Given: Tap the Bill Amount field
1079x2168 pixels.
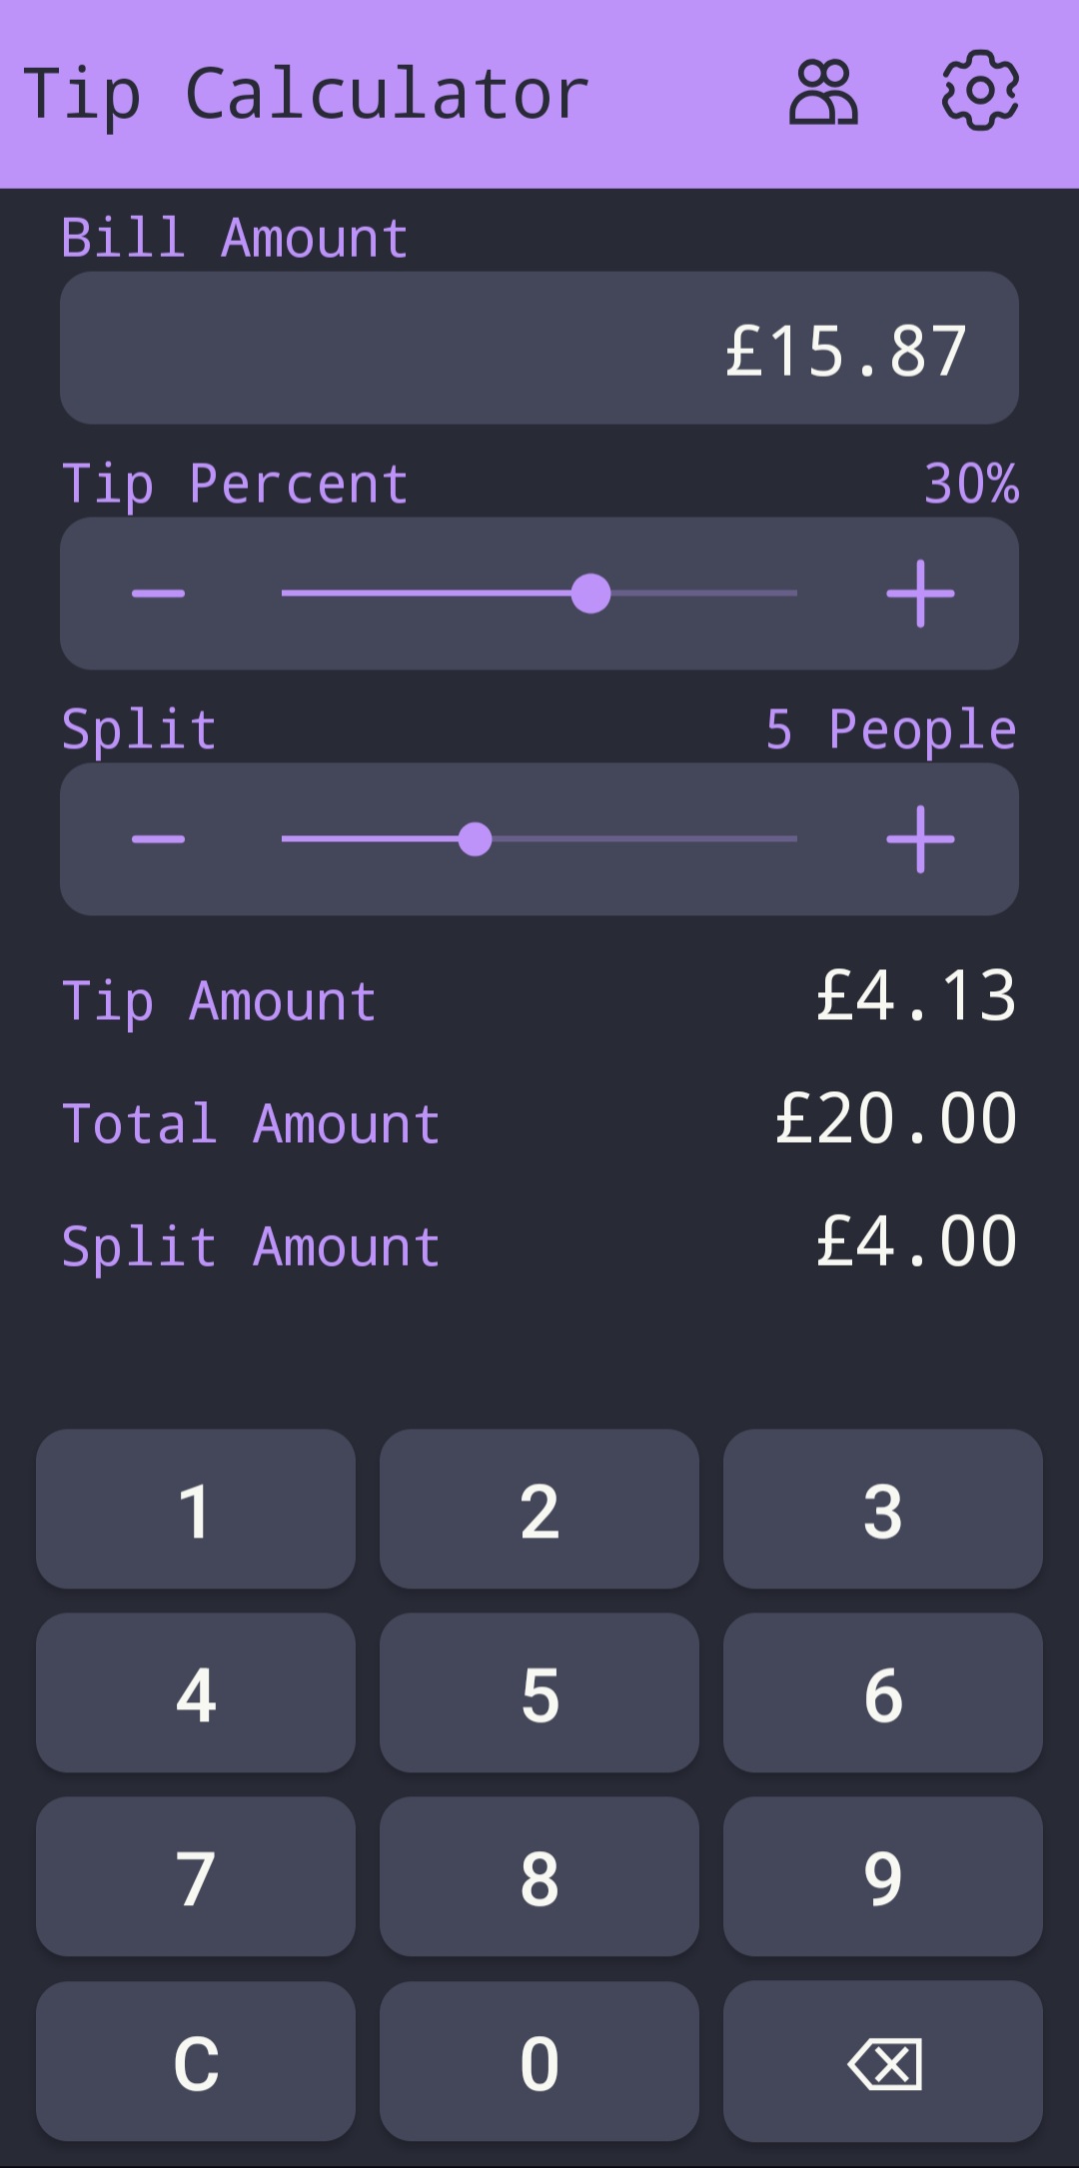Looking at the screenshot, I should point(539,348).
